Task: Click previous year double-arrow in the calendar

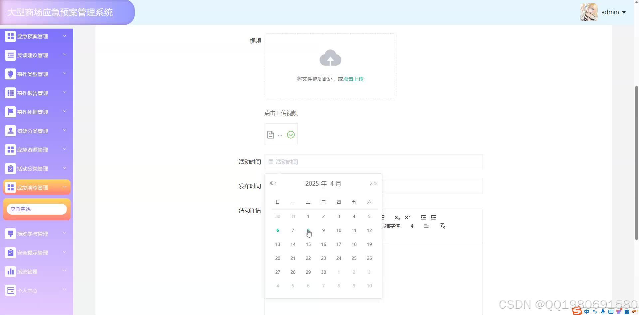Action: [x=271, y=183]
